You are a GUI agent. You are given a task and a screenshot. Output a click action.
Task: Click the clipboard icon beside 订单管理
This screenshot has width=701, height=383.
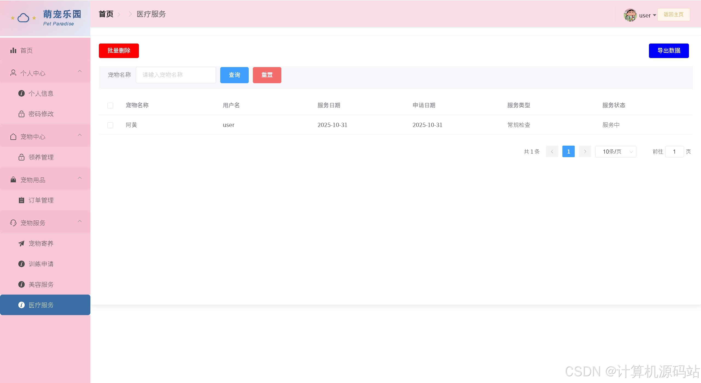pyautogui.click(x=21, y=200)
